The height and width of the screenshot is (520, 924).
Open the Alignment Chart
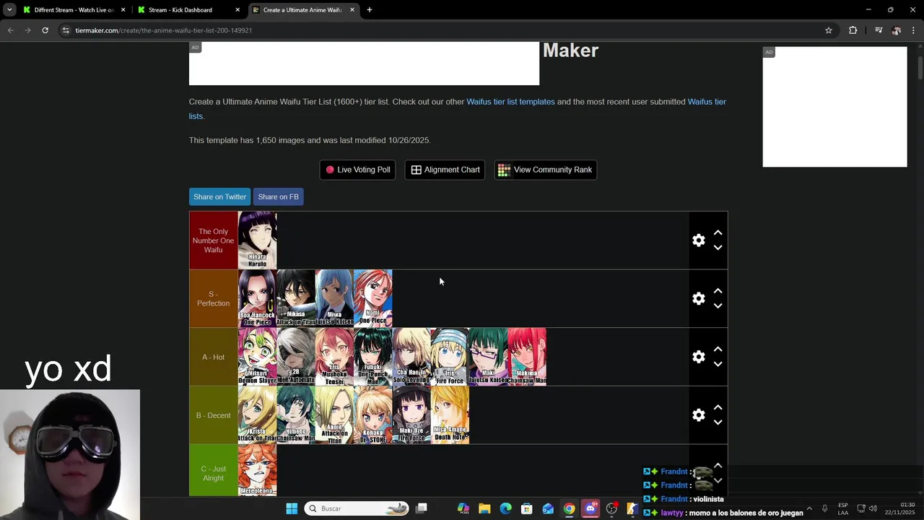click(x=445, y=170)
